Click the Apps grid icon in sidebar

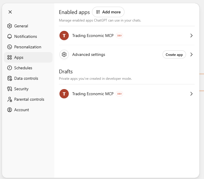[10, 57]
